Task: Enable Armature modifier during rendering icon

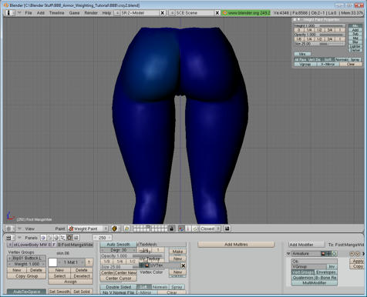Action: click(323, 254)
